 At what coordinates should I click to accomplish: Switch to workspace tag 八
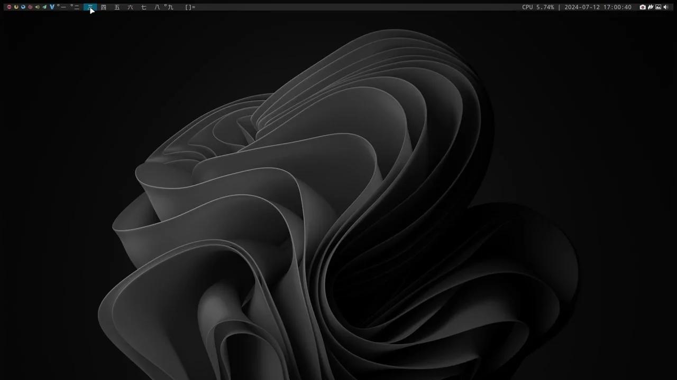point(157,7)
